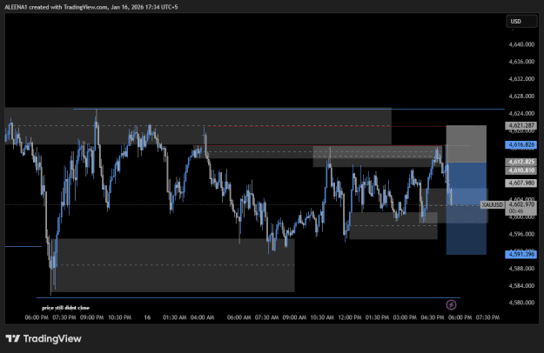Click the 4,632.000 price axis value
544x353 pixels.
tap(521, 79)
